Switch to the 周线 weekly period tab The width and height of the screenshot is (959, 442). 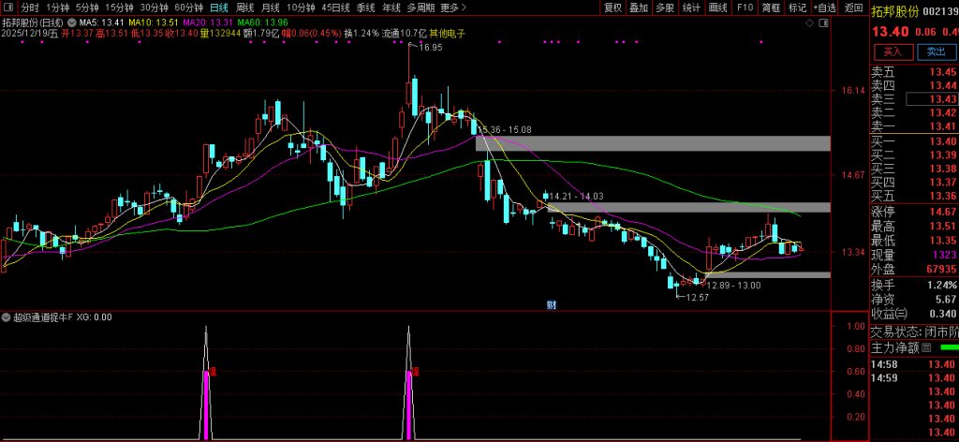(x=245, y=7)
